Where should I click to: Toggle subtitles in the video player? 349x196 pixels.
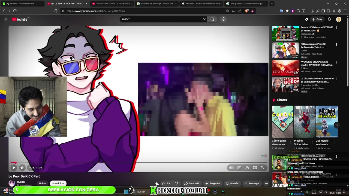239,168
